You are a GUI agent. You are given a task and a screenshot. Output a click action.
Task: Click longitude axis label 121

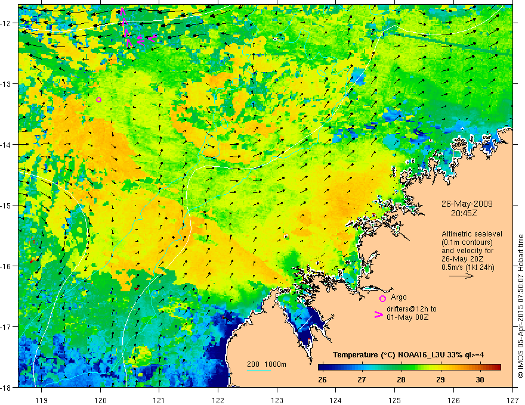159,400
